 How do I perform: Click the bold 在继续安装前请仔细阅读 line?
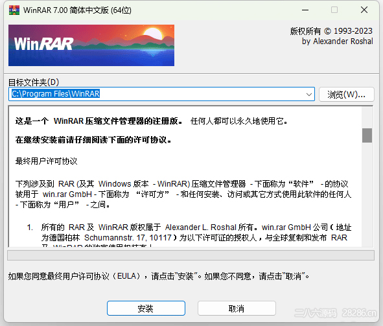coord(93,140)
